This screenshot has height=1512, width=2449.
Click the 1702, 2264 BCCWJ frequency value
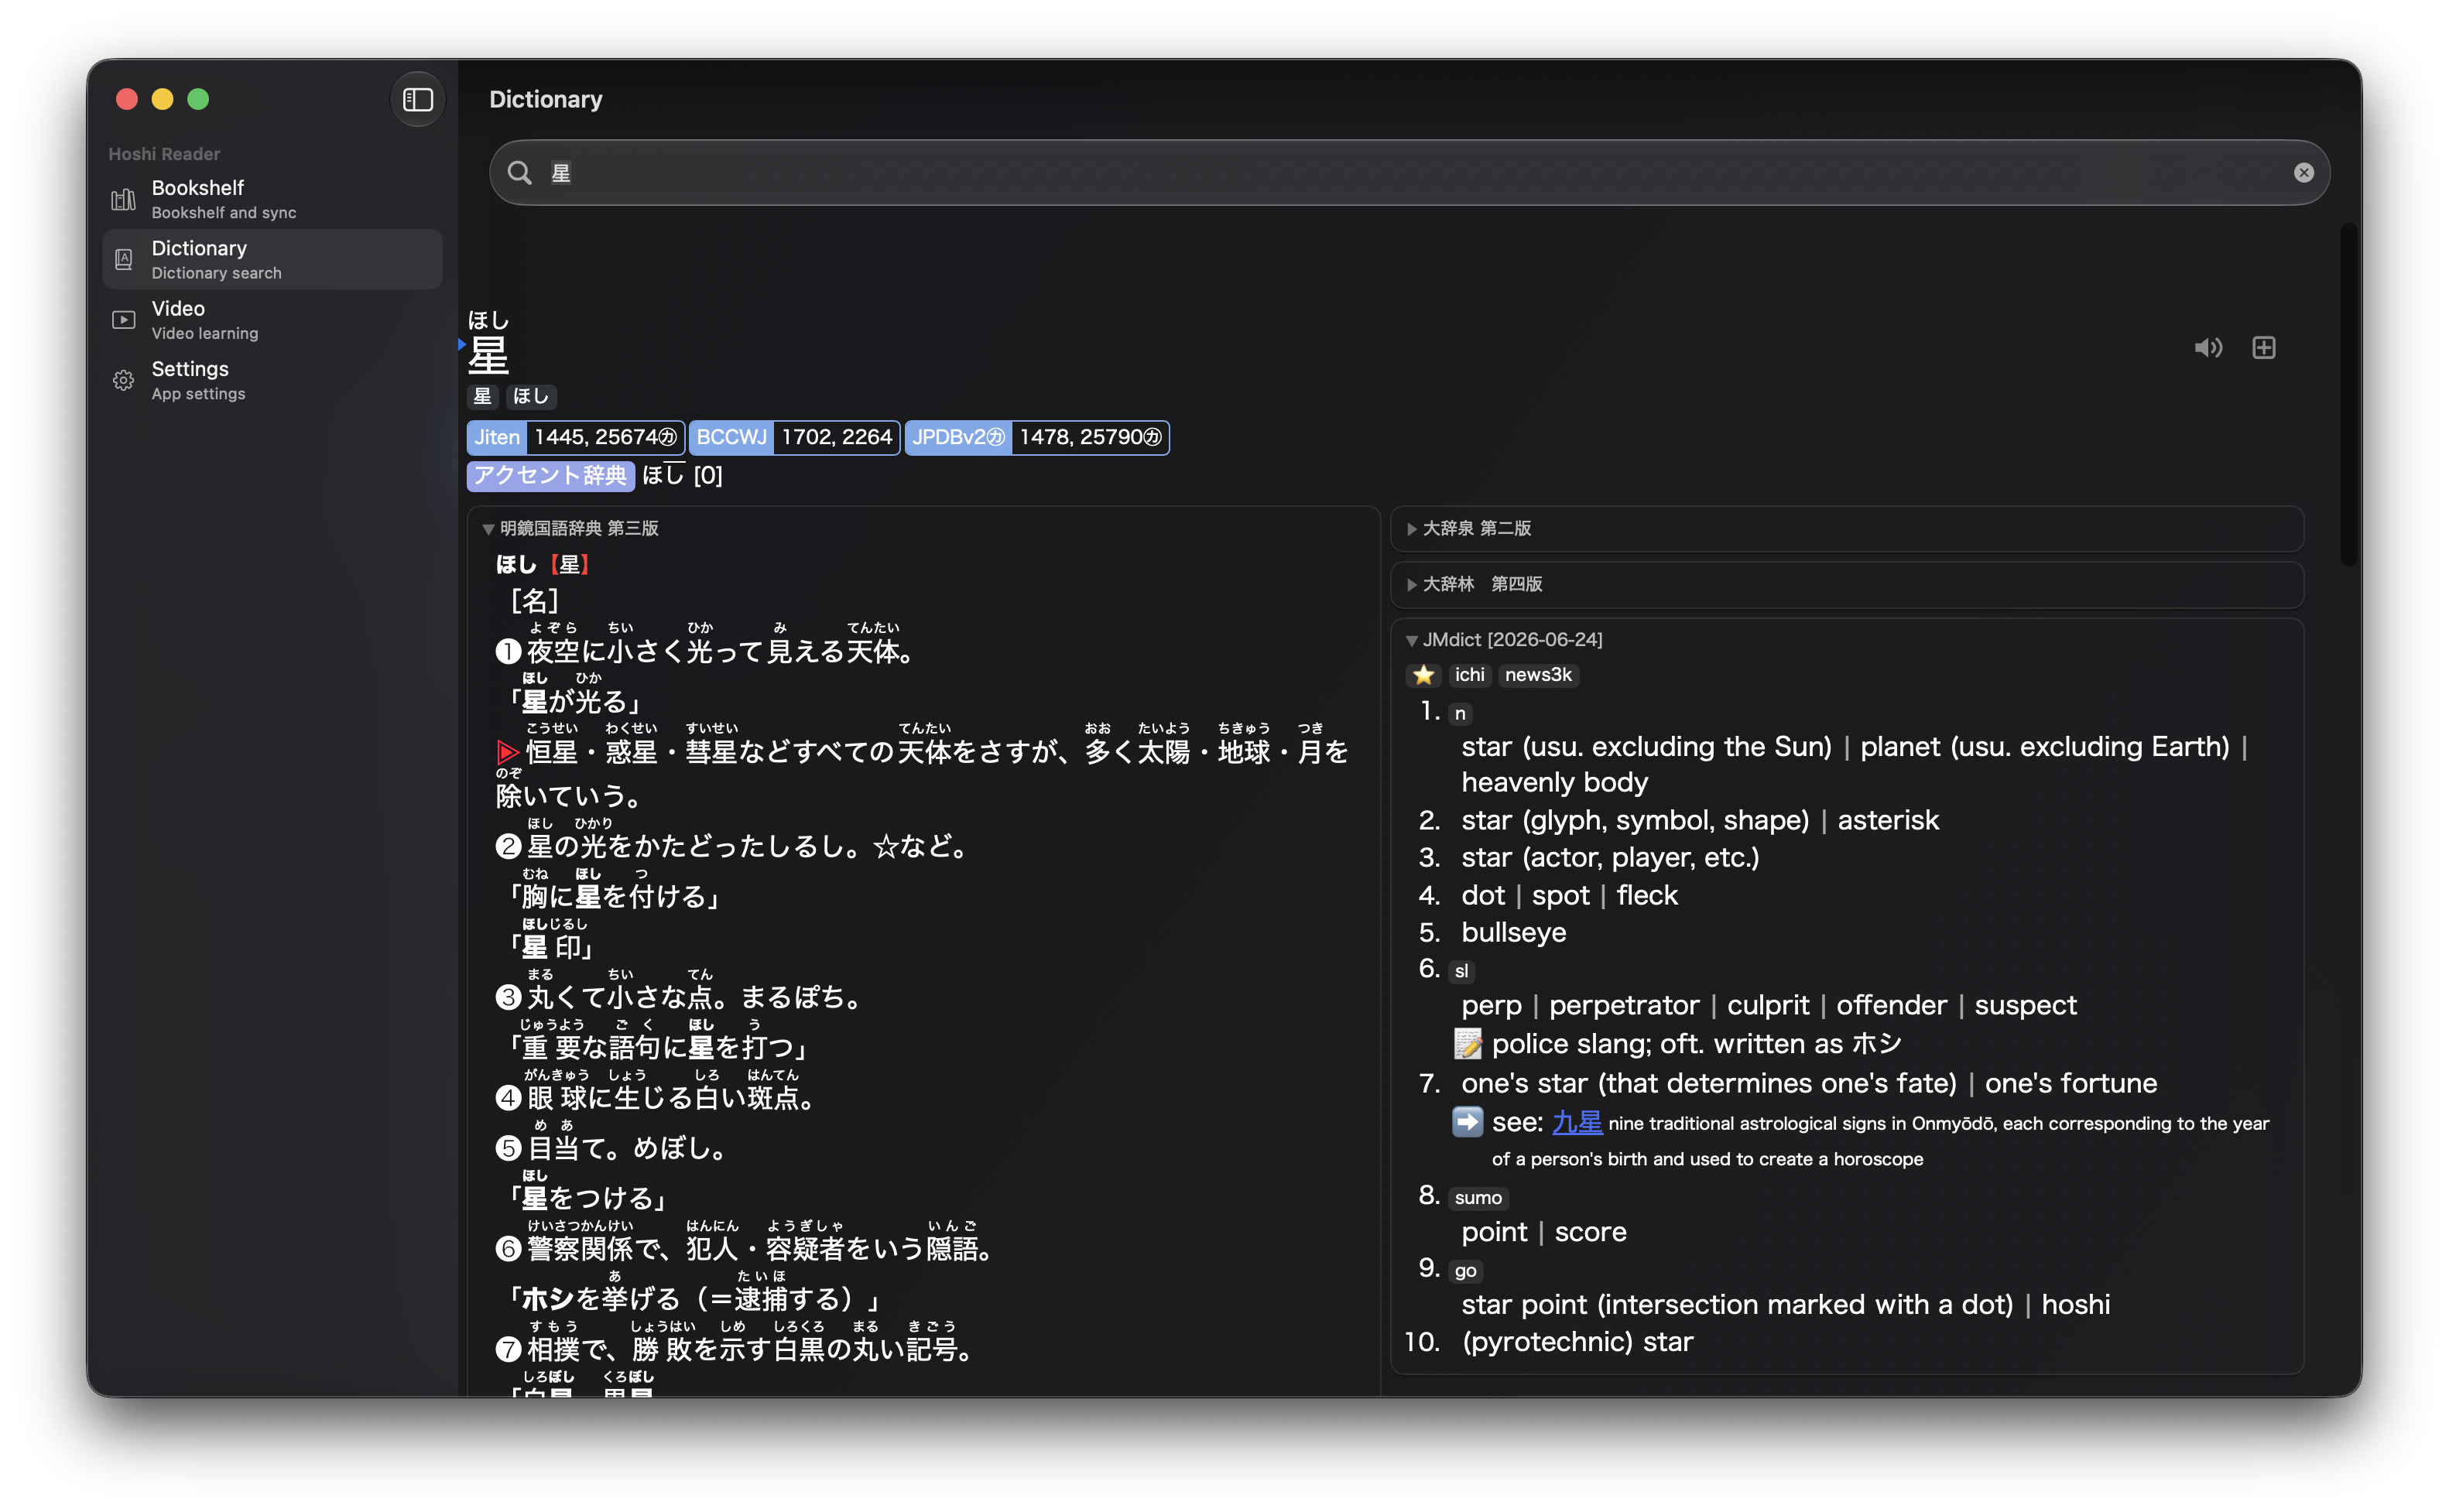pyautogui.click(x=836, y=437)
